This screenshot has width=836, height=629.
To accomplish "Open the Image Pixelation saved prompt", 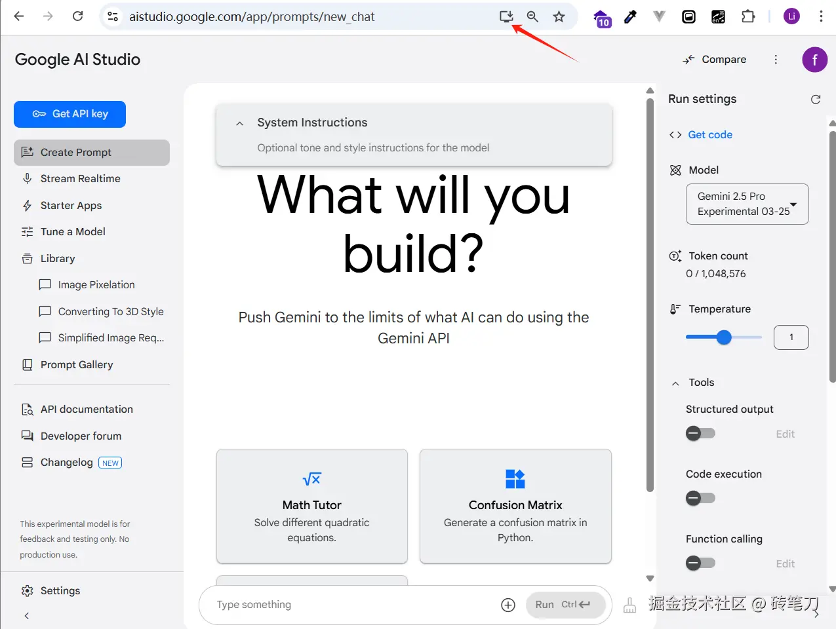I will click(x=96, y=285).
